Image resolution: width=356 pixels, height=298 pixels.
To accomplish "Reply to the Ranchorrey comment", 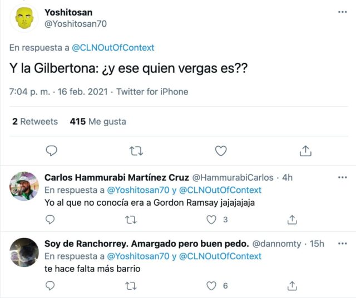I will [x=50, y=286].
